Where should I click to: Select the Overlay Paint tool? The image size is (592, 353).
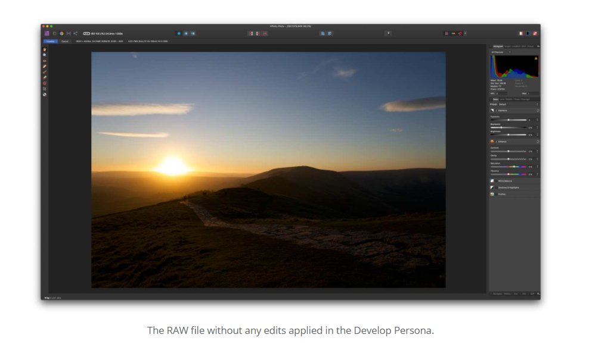pyautogui.click(x=45, y=72)
